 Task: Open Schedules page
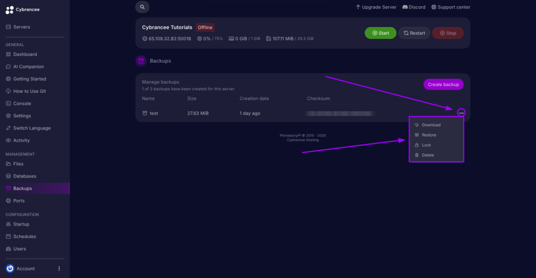pos(21,237)
